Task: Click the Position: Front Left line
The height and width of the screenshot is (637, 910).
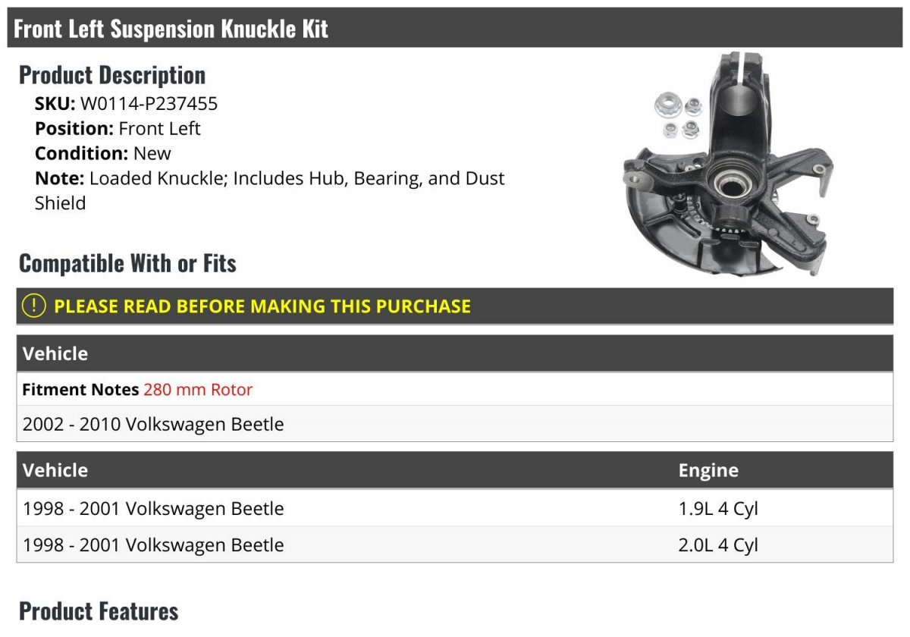Action: pos(118,128)
